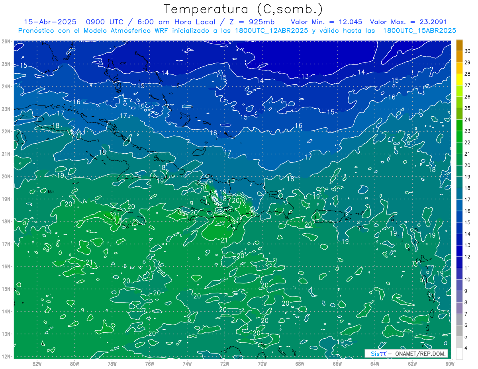Click the 13 contour label on the map

coord(305,76)
